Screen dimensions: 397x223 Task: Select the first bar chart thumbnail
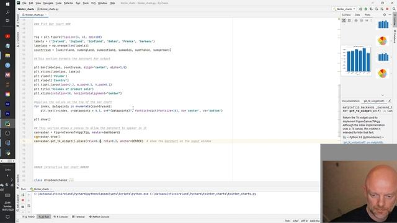pos(383,24)
